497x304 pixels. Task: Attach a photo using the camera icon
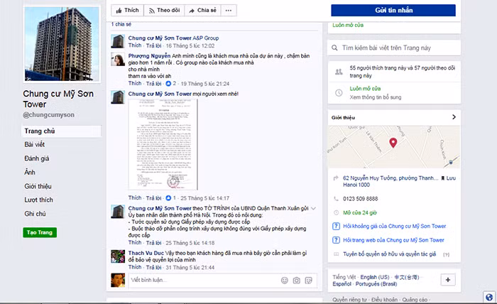[x=297, y=281]
